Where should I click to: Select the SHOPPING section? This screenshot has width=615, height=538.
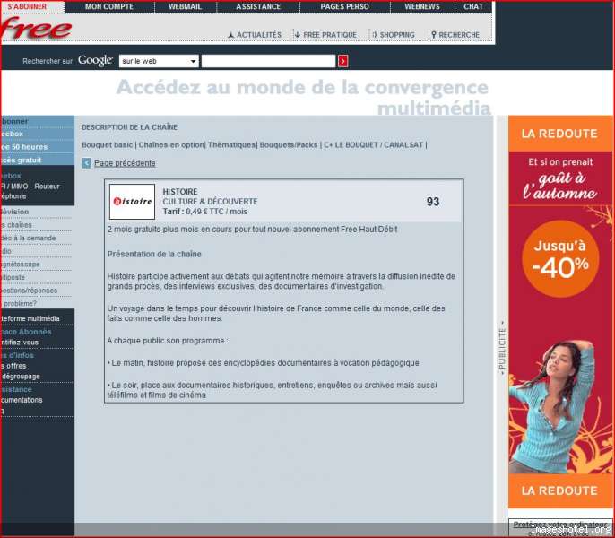click(x=394, y=35)
